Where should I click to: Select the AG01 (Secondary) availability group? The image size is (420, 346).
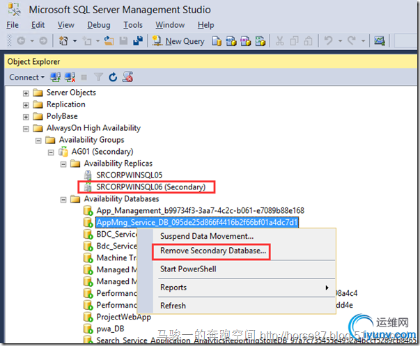(102, 152)
